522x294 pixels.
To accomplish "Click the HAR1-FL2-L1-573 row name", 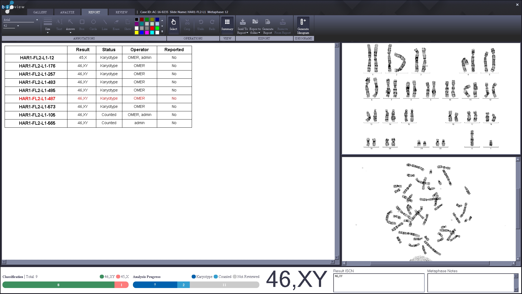I will point(37,107).
